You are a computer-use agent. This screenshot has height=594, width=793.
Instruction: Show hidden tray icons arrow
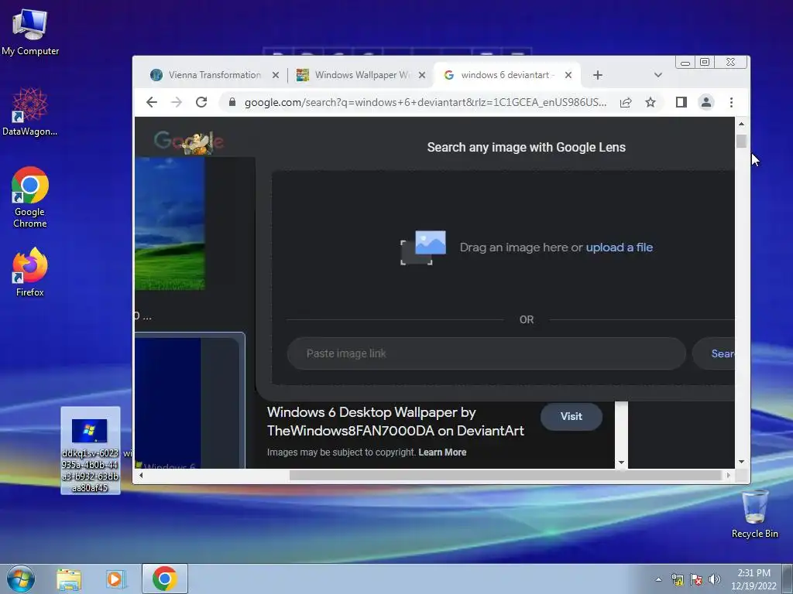[x=658, y=579]
